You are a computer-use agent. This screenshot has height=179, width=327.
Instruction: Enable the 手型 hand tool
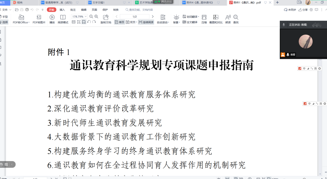pos(4,17)
